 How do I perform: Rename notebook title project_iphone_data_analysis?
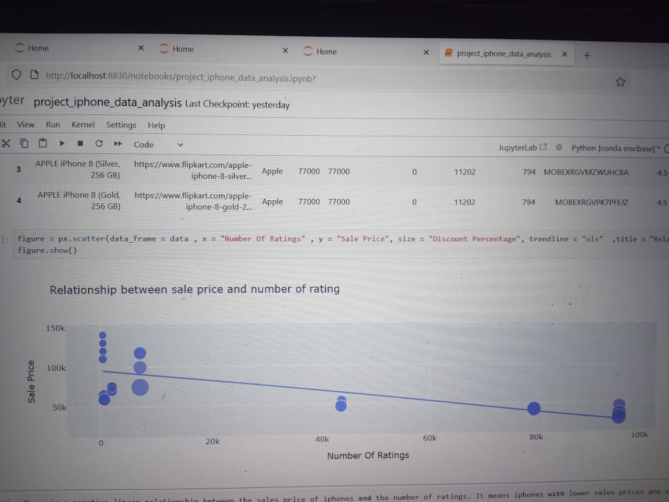(x=108, y=102)
